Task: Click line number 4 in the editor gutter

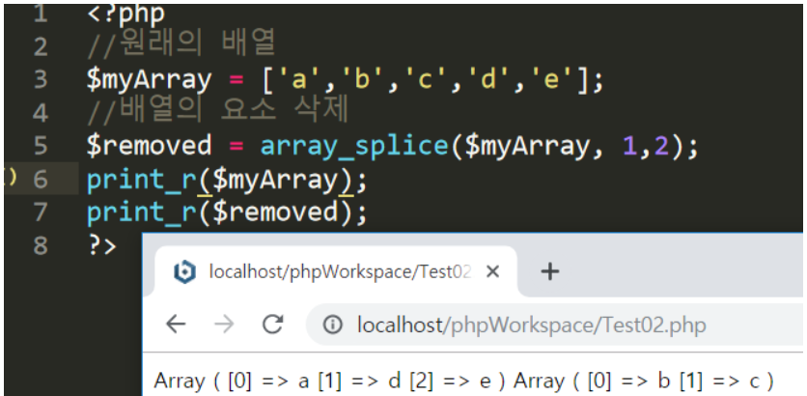Action: [x=41, y=113]
